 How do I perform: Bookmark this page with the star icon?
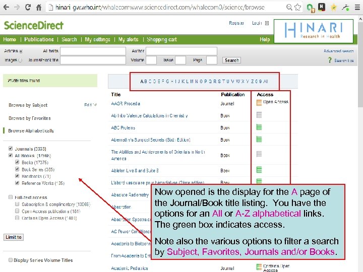297,8
